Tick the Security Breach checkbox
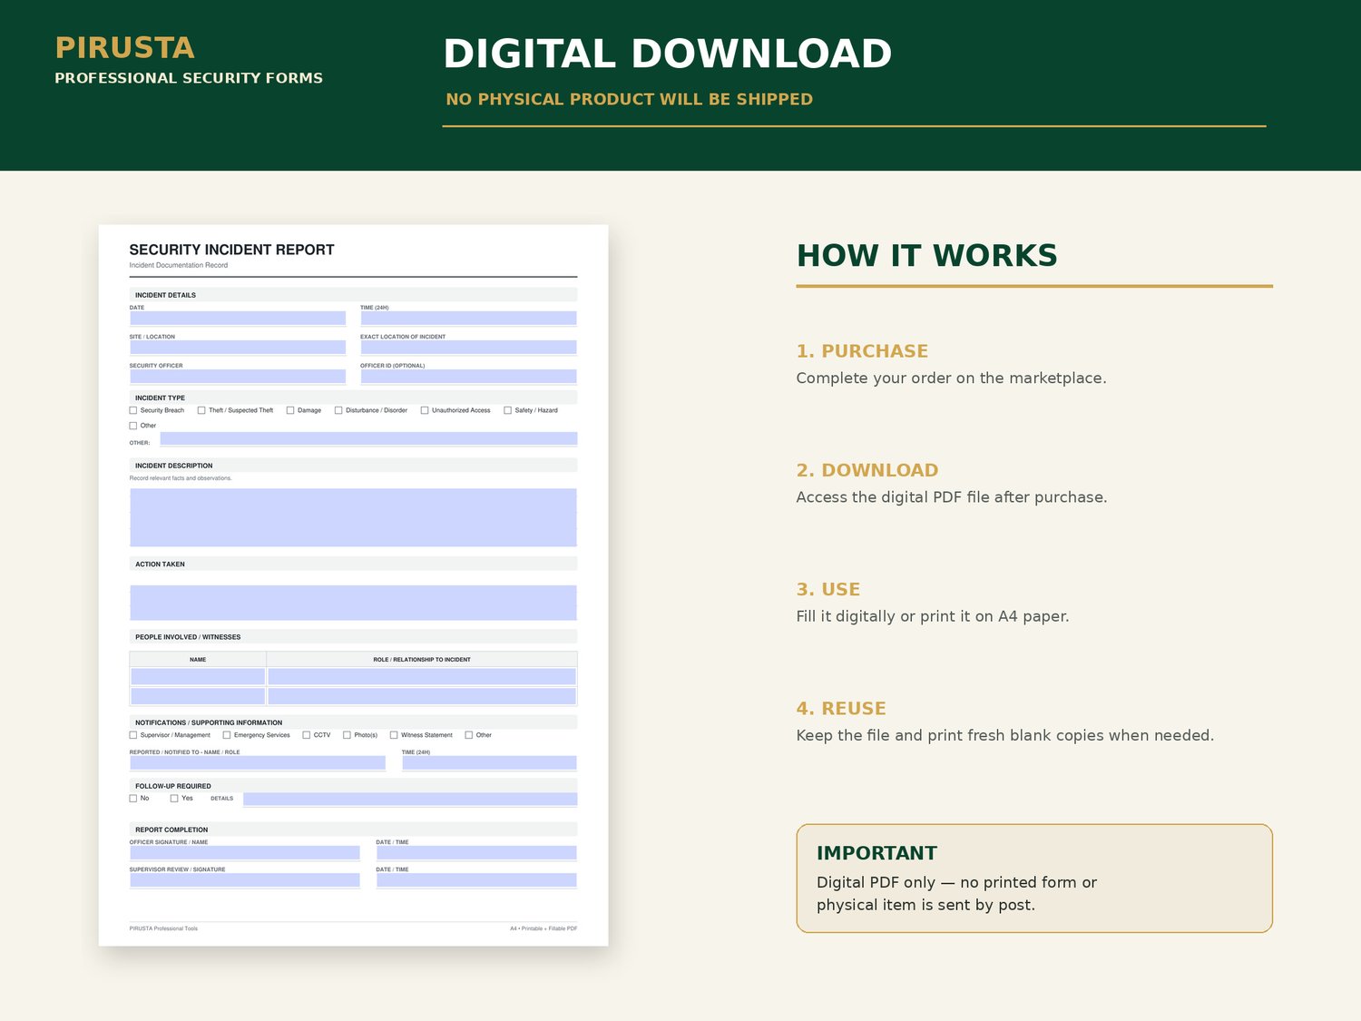 (133, 410)
